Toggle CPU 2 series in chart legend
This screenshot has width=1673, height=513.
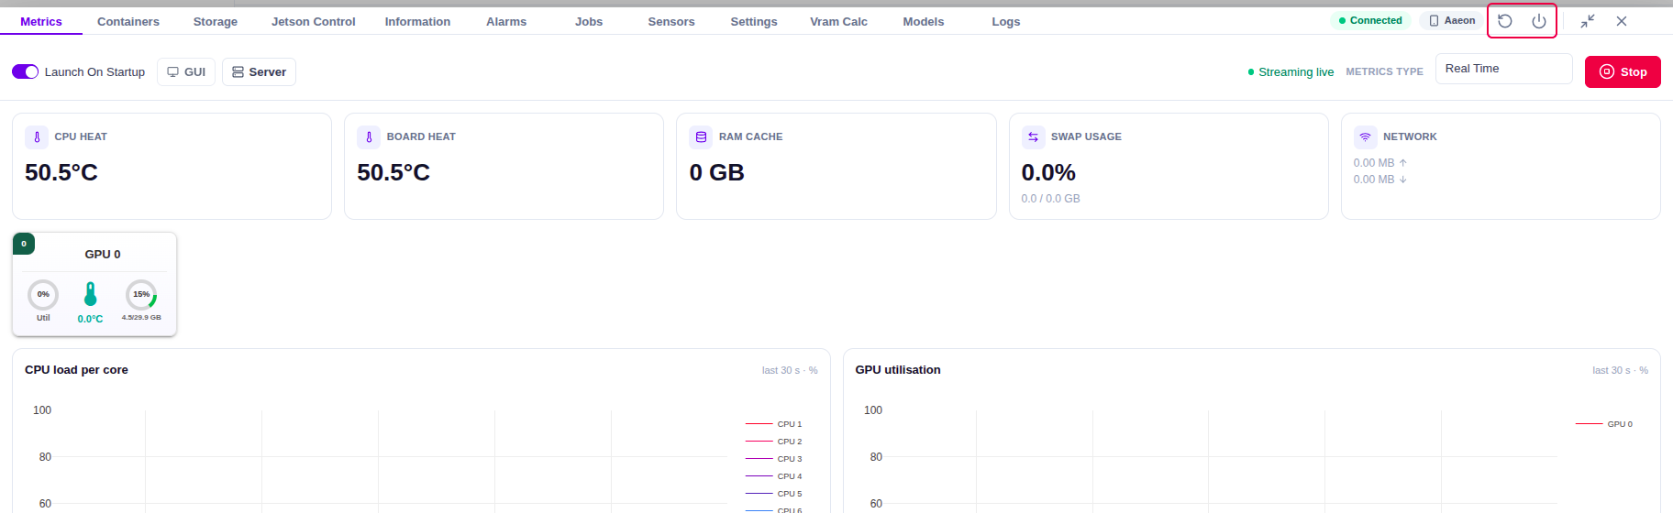(x=774, y=442)
